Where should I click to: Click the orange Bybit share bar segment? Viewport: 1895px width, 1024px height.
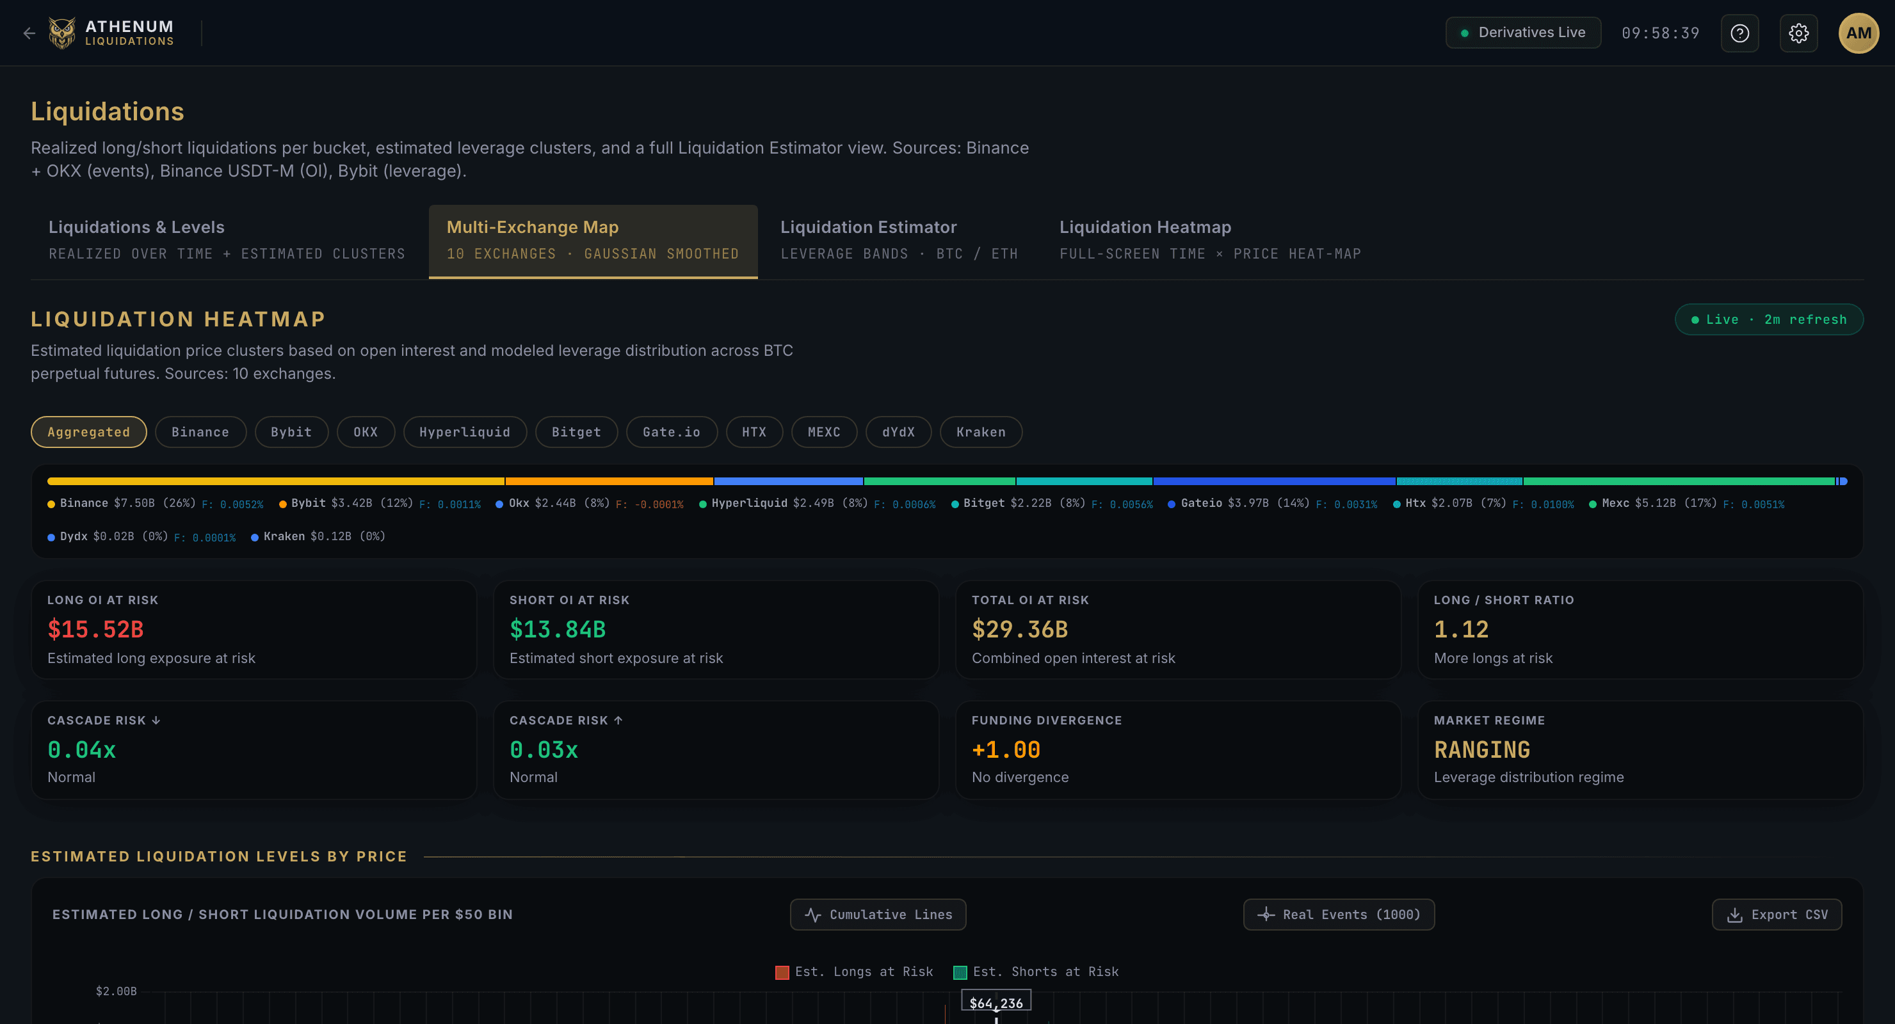point(609,481)
